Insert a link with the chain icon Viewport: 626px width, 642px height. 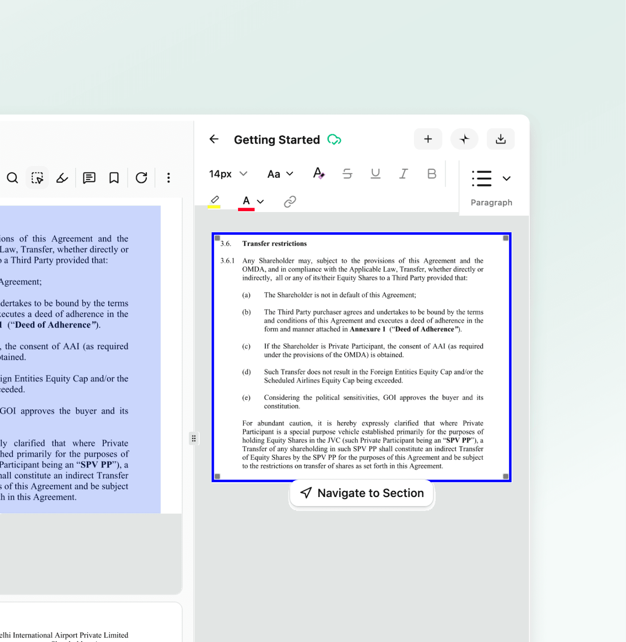[290, 202]
